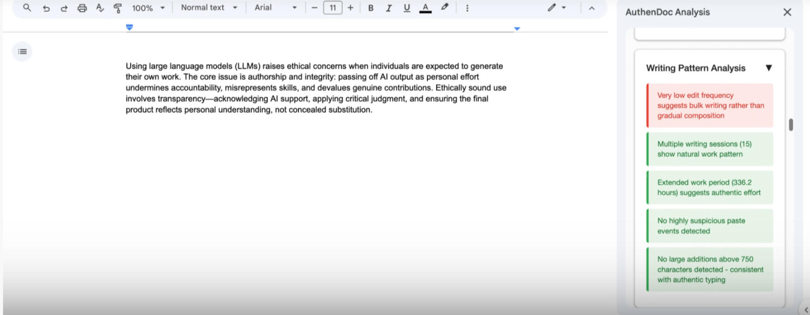This screenshot has width=810, height=315.
Task: Open the editing mode pencil dropdown
Action: pyautogui.click(x=556, y=8)
